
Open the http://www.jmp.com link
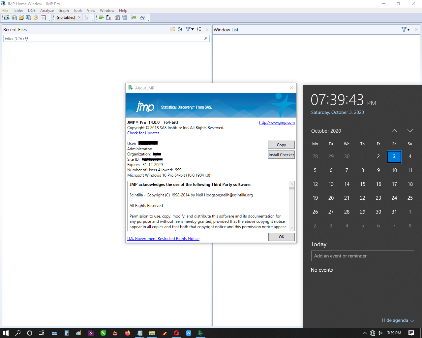[x=277, y=122]
